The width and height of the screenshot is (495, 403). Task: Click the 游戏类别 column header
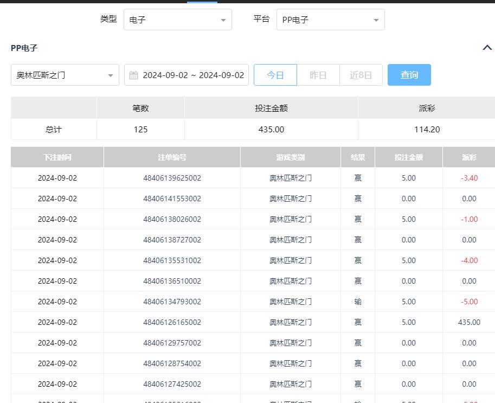point(290,157)
